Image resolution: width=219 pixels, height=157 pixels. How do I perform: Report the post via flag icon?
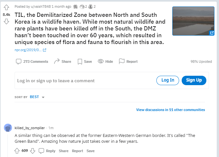coord(122,61)
